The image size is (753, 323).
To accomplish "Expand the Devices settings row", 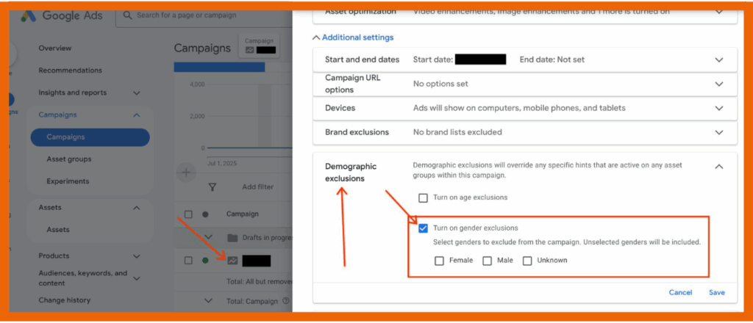I will (x=718, y=108).
